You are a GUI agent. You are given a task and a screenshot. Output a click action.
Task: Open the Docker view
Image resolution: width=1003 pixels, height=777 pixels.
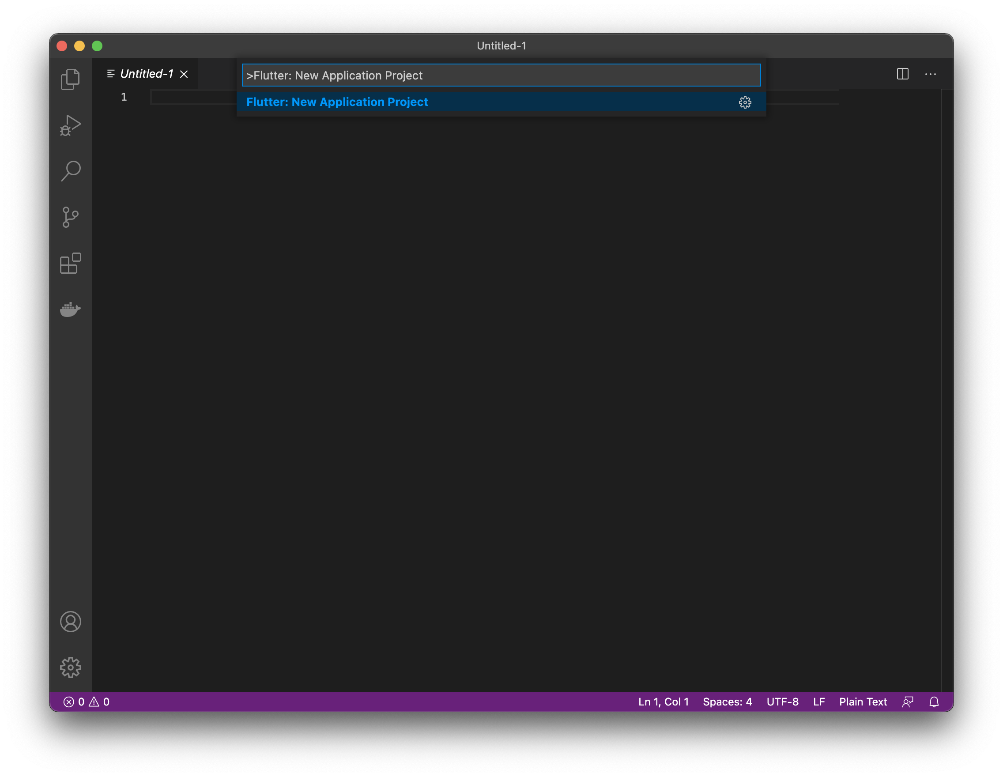pos(70,309)
